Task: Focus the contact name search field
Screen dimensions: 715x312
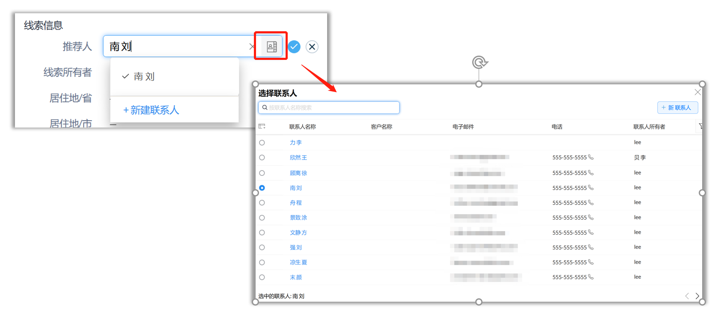Action: (x=330, y=108)
